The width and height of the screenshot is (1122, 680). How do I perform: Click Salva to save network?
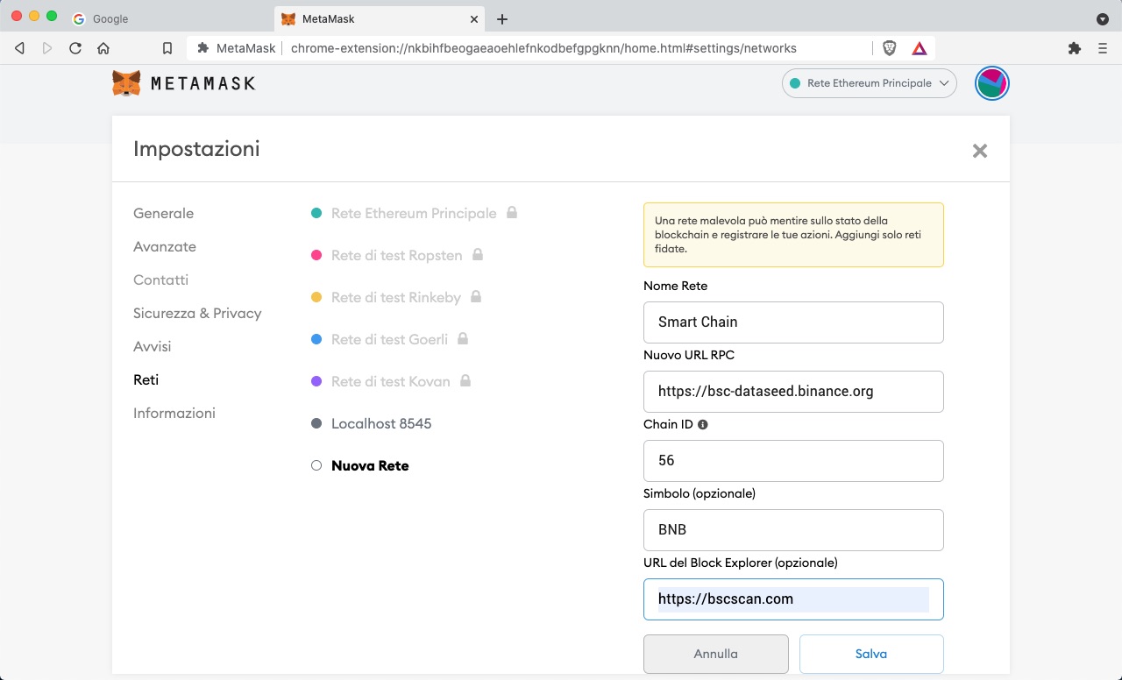(871, 654)
